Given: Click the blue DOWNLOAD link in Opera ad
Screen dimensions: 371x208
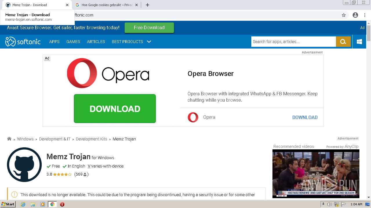Looking at the screenshot, I should click(x=305, y=117).
